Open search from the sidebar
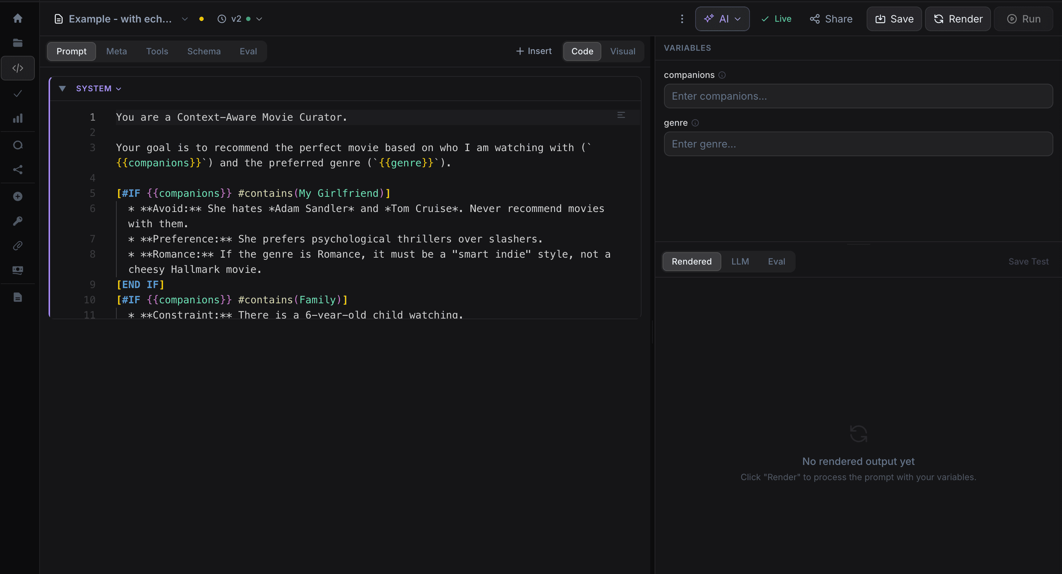The height and width of the screenshot is (574, 1062). point(18,145)
